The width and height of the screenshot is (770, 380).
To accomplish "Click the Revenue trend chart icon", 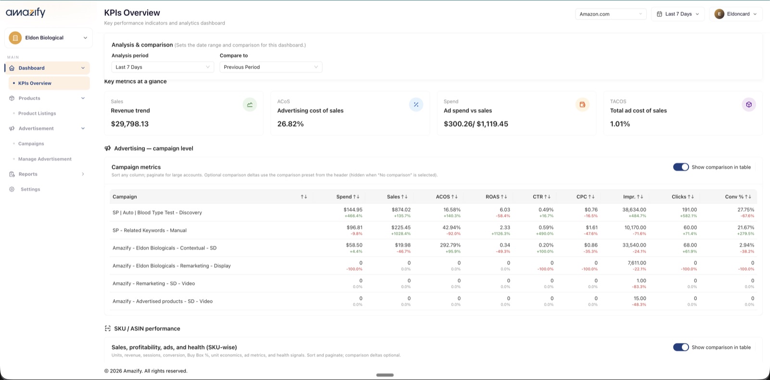I will pos(250,104).
